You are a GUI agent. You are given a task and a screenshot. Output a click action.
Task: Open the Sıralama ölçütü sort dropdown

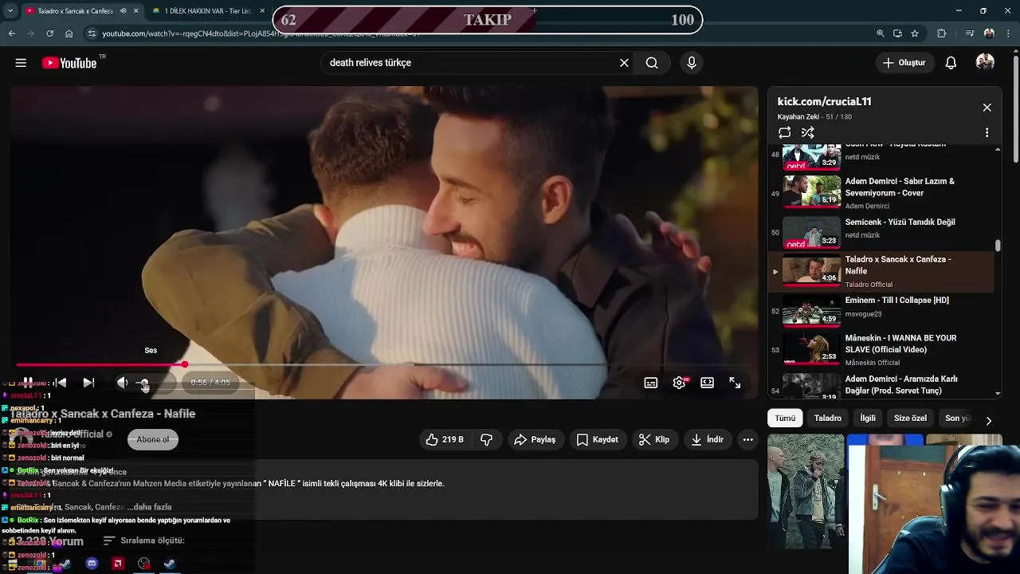point(144,541)
